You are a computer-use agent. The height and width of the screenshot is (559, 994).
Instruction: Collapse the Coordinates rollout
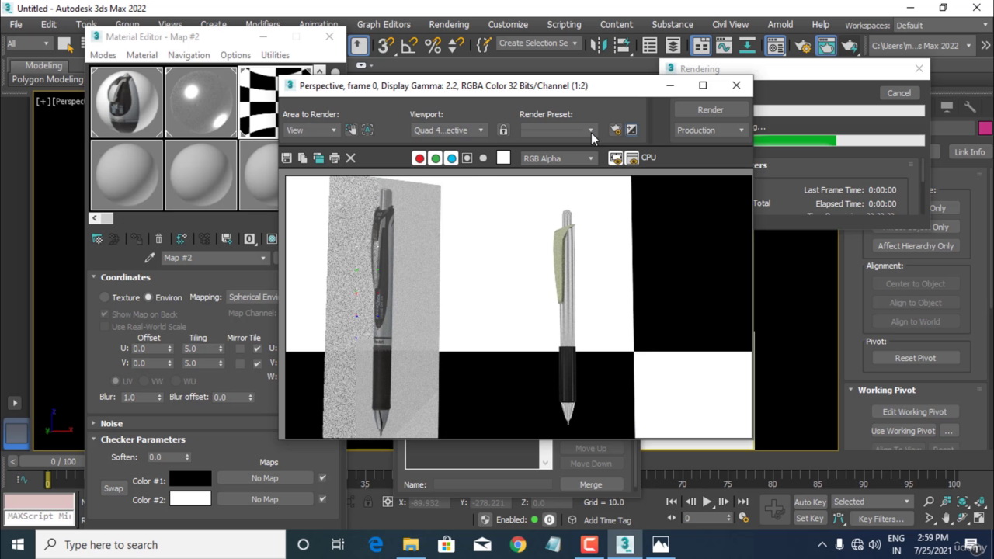[124, 277]
